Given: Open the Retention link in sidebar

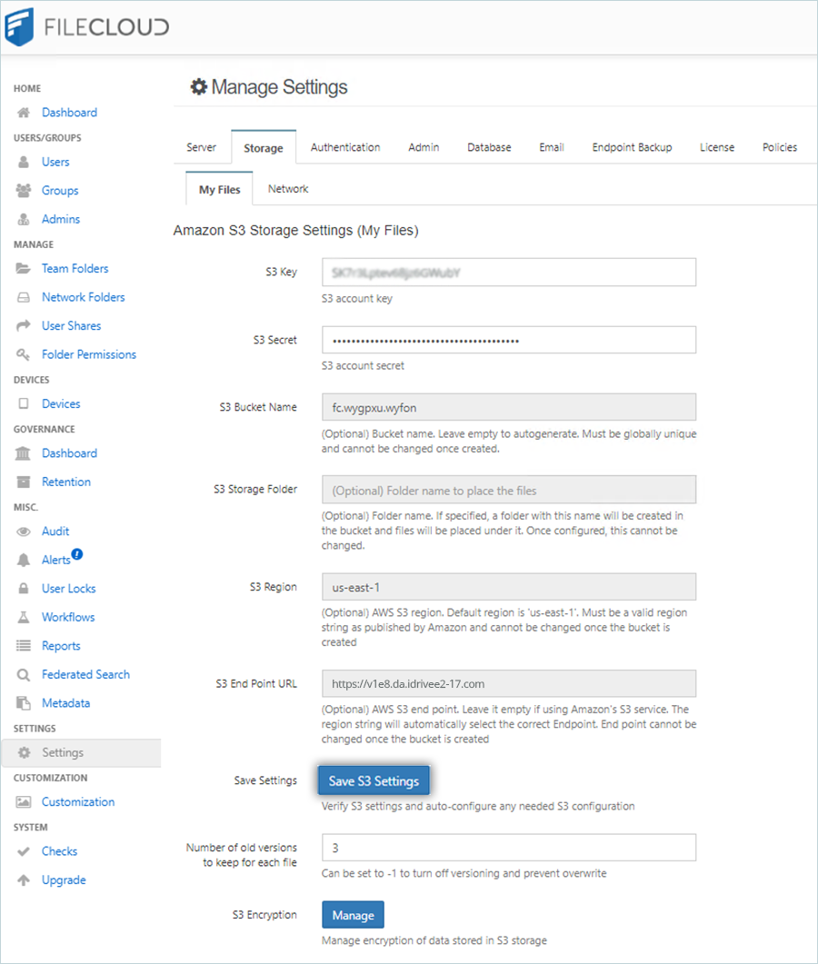Looking at the screenshot, I should tap(66, 482).
